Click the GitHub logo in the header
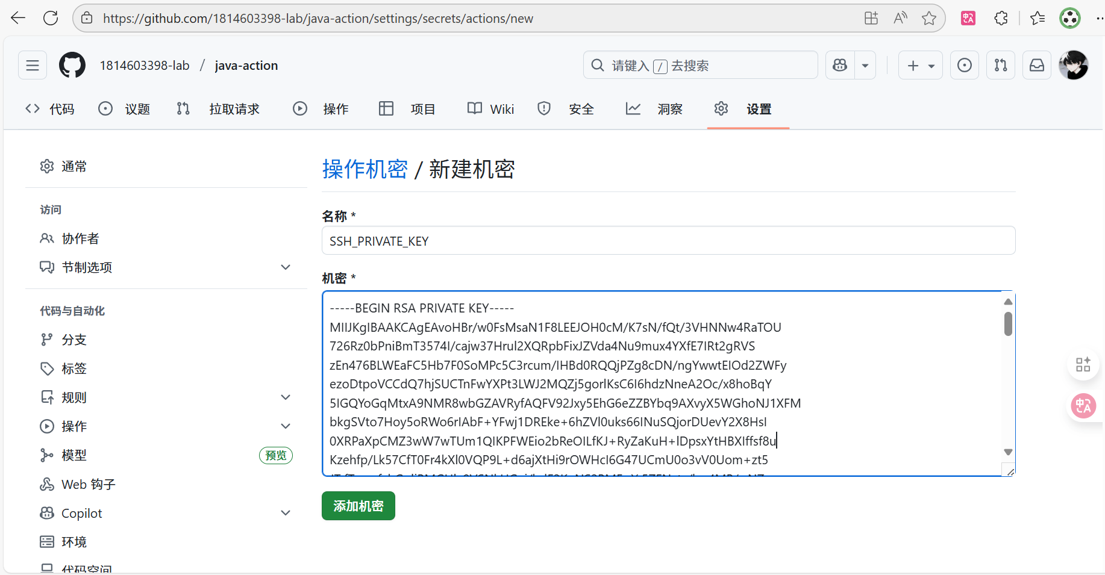Image resolution: width=1105 pixels, height=575 pixels. [72, 65]
